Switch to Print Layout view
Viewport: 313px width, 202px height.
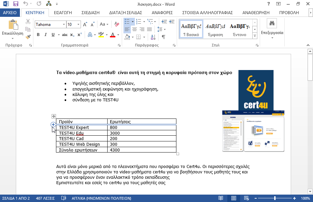233,198
